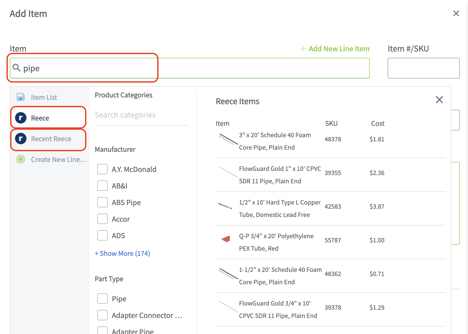Select FlowGuard Gold 1" x 10' CPVC SDR 11 item
468x334 pixels.
[331, 175]
